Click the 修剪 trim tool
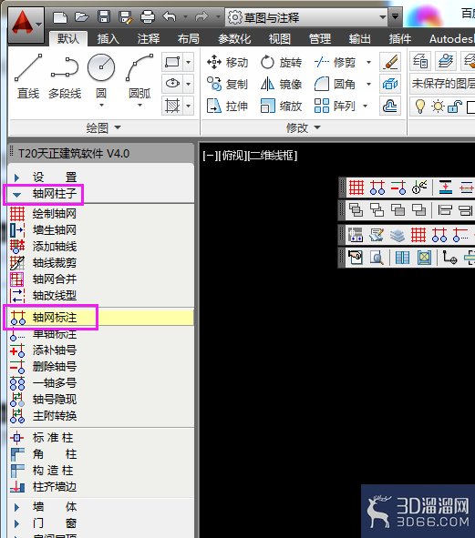 [336, 63]
